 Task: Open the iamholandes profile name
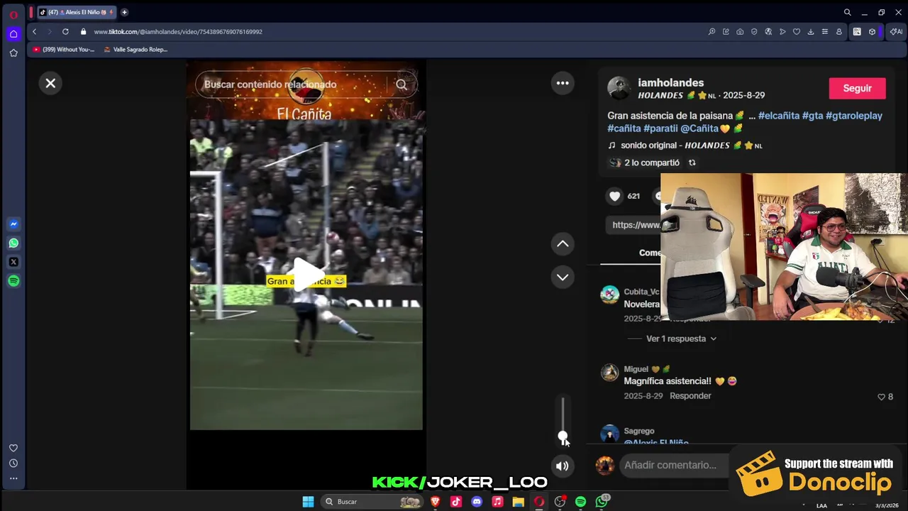(x=670, y=83)
